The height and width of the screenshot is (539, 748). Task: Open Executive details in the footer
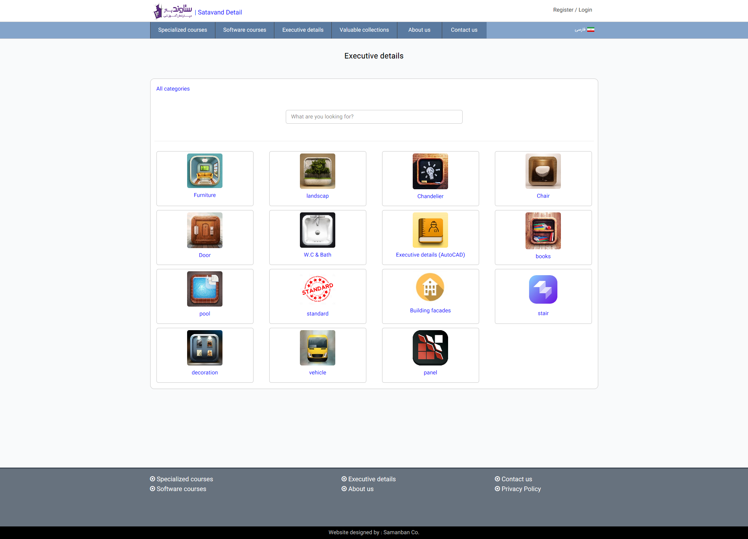click(x=372, y=479)
